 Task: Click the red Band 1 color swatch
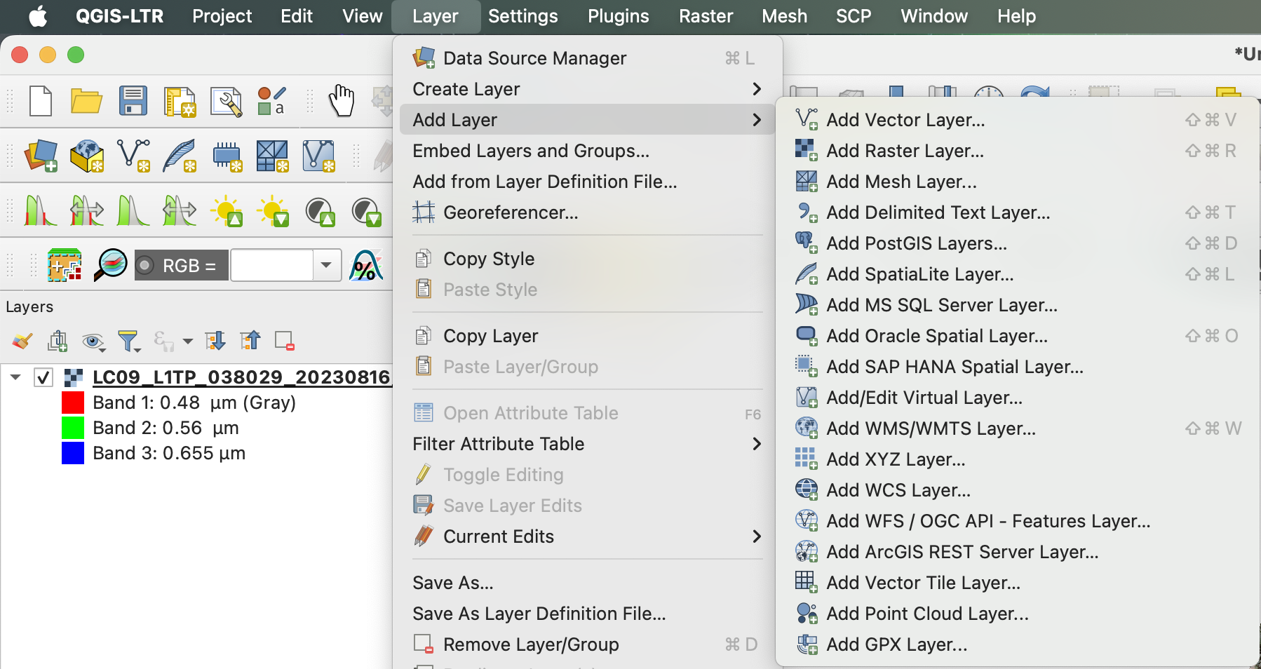point(73,403)
